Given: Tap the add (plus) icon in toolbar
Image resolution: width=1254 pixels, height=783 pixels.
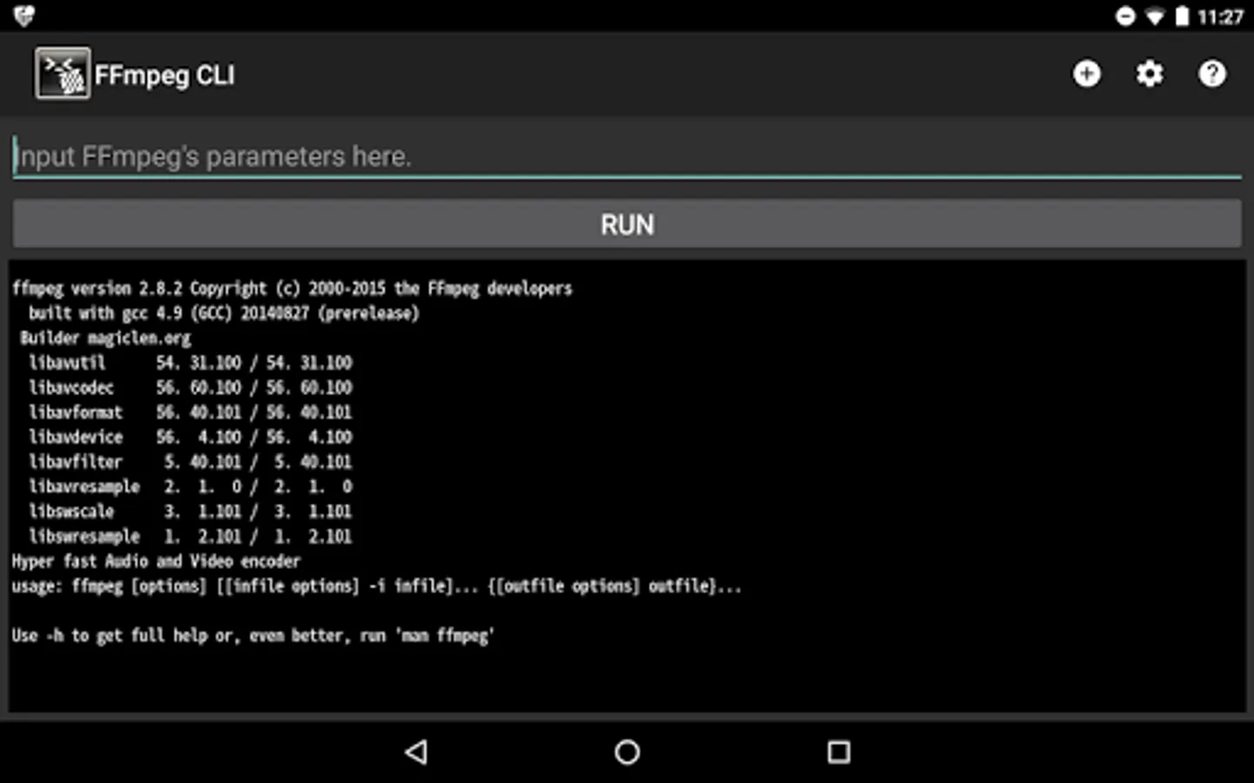Looking at the screenshot, I should click(x=1086, y=74).
